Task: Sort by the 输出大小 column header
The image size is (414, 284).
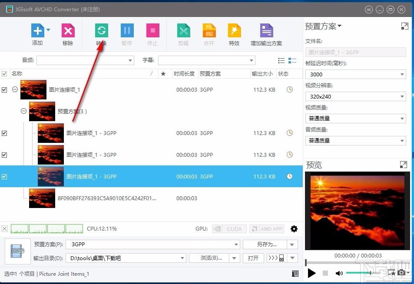Action: pyautogui.click(x=262, y=74)
